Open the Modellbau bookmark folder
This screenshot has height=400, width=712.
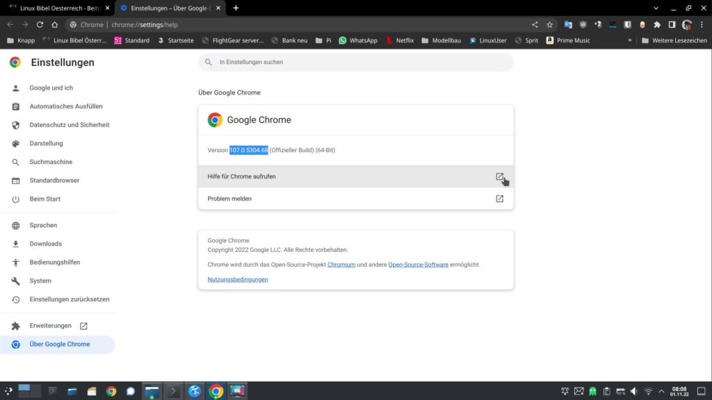pyautogui.click(x=441, y=40)
